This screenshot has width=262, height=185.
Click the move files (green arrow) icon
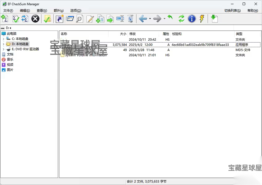tap(110, 18)
